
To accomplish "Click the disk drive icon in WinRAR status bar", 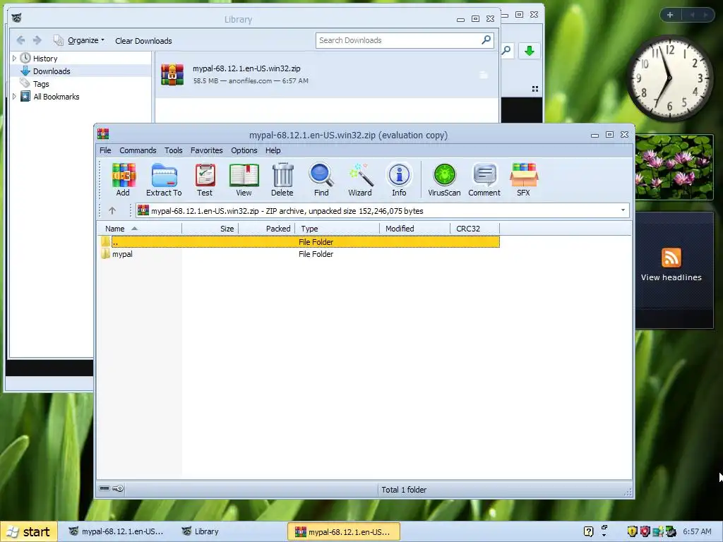I will tap(104, 488).
